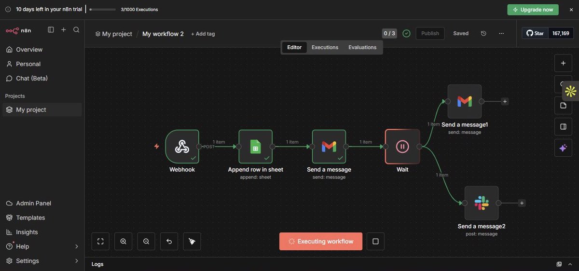Click the + Add tag link
The image size is (579, 271).
coord(203,34)
